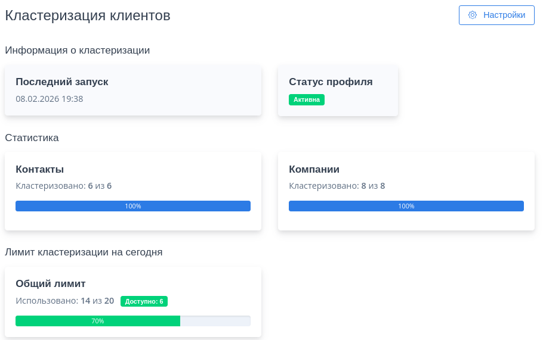
Task: Open the Настройки settings button
Action: click(x=496, y=15)
